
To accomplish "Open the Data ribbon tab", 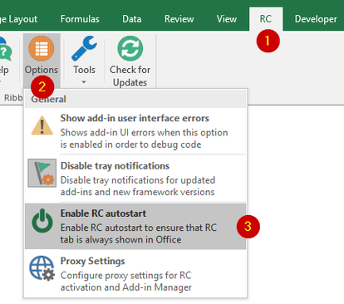I will (x=132, y=19).
